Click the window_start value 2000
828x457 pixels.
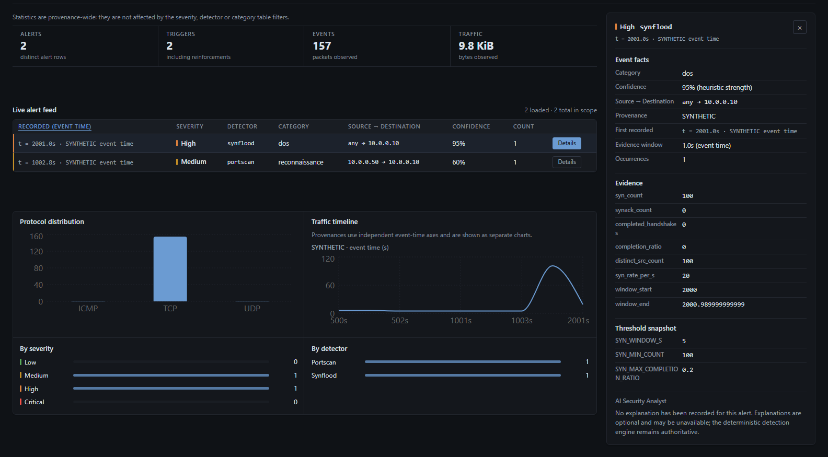click(x=689, y=290)
